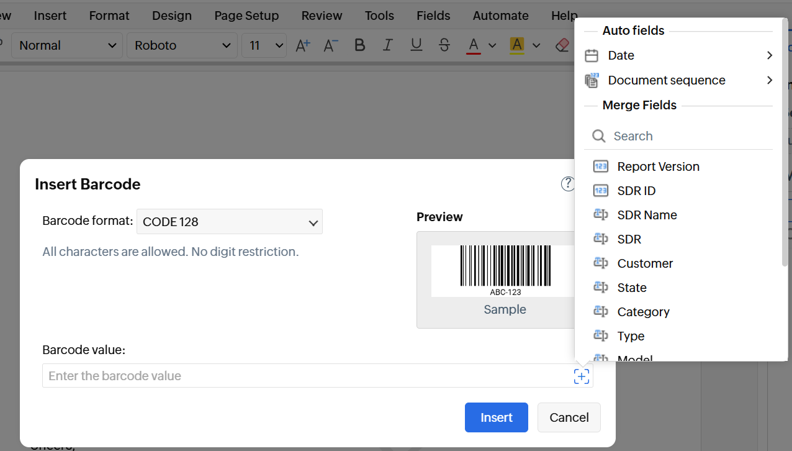This screenshot has width=792, height=451.
Task: Click the strikethrough icon
Action: click(x=444, y=45)
